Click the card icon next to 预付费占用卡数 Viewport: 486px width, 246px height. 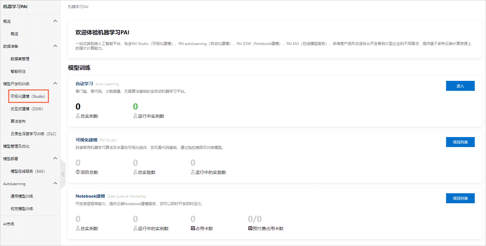(x=250, y=228)
